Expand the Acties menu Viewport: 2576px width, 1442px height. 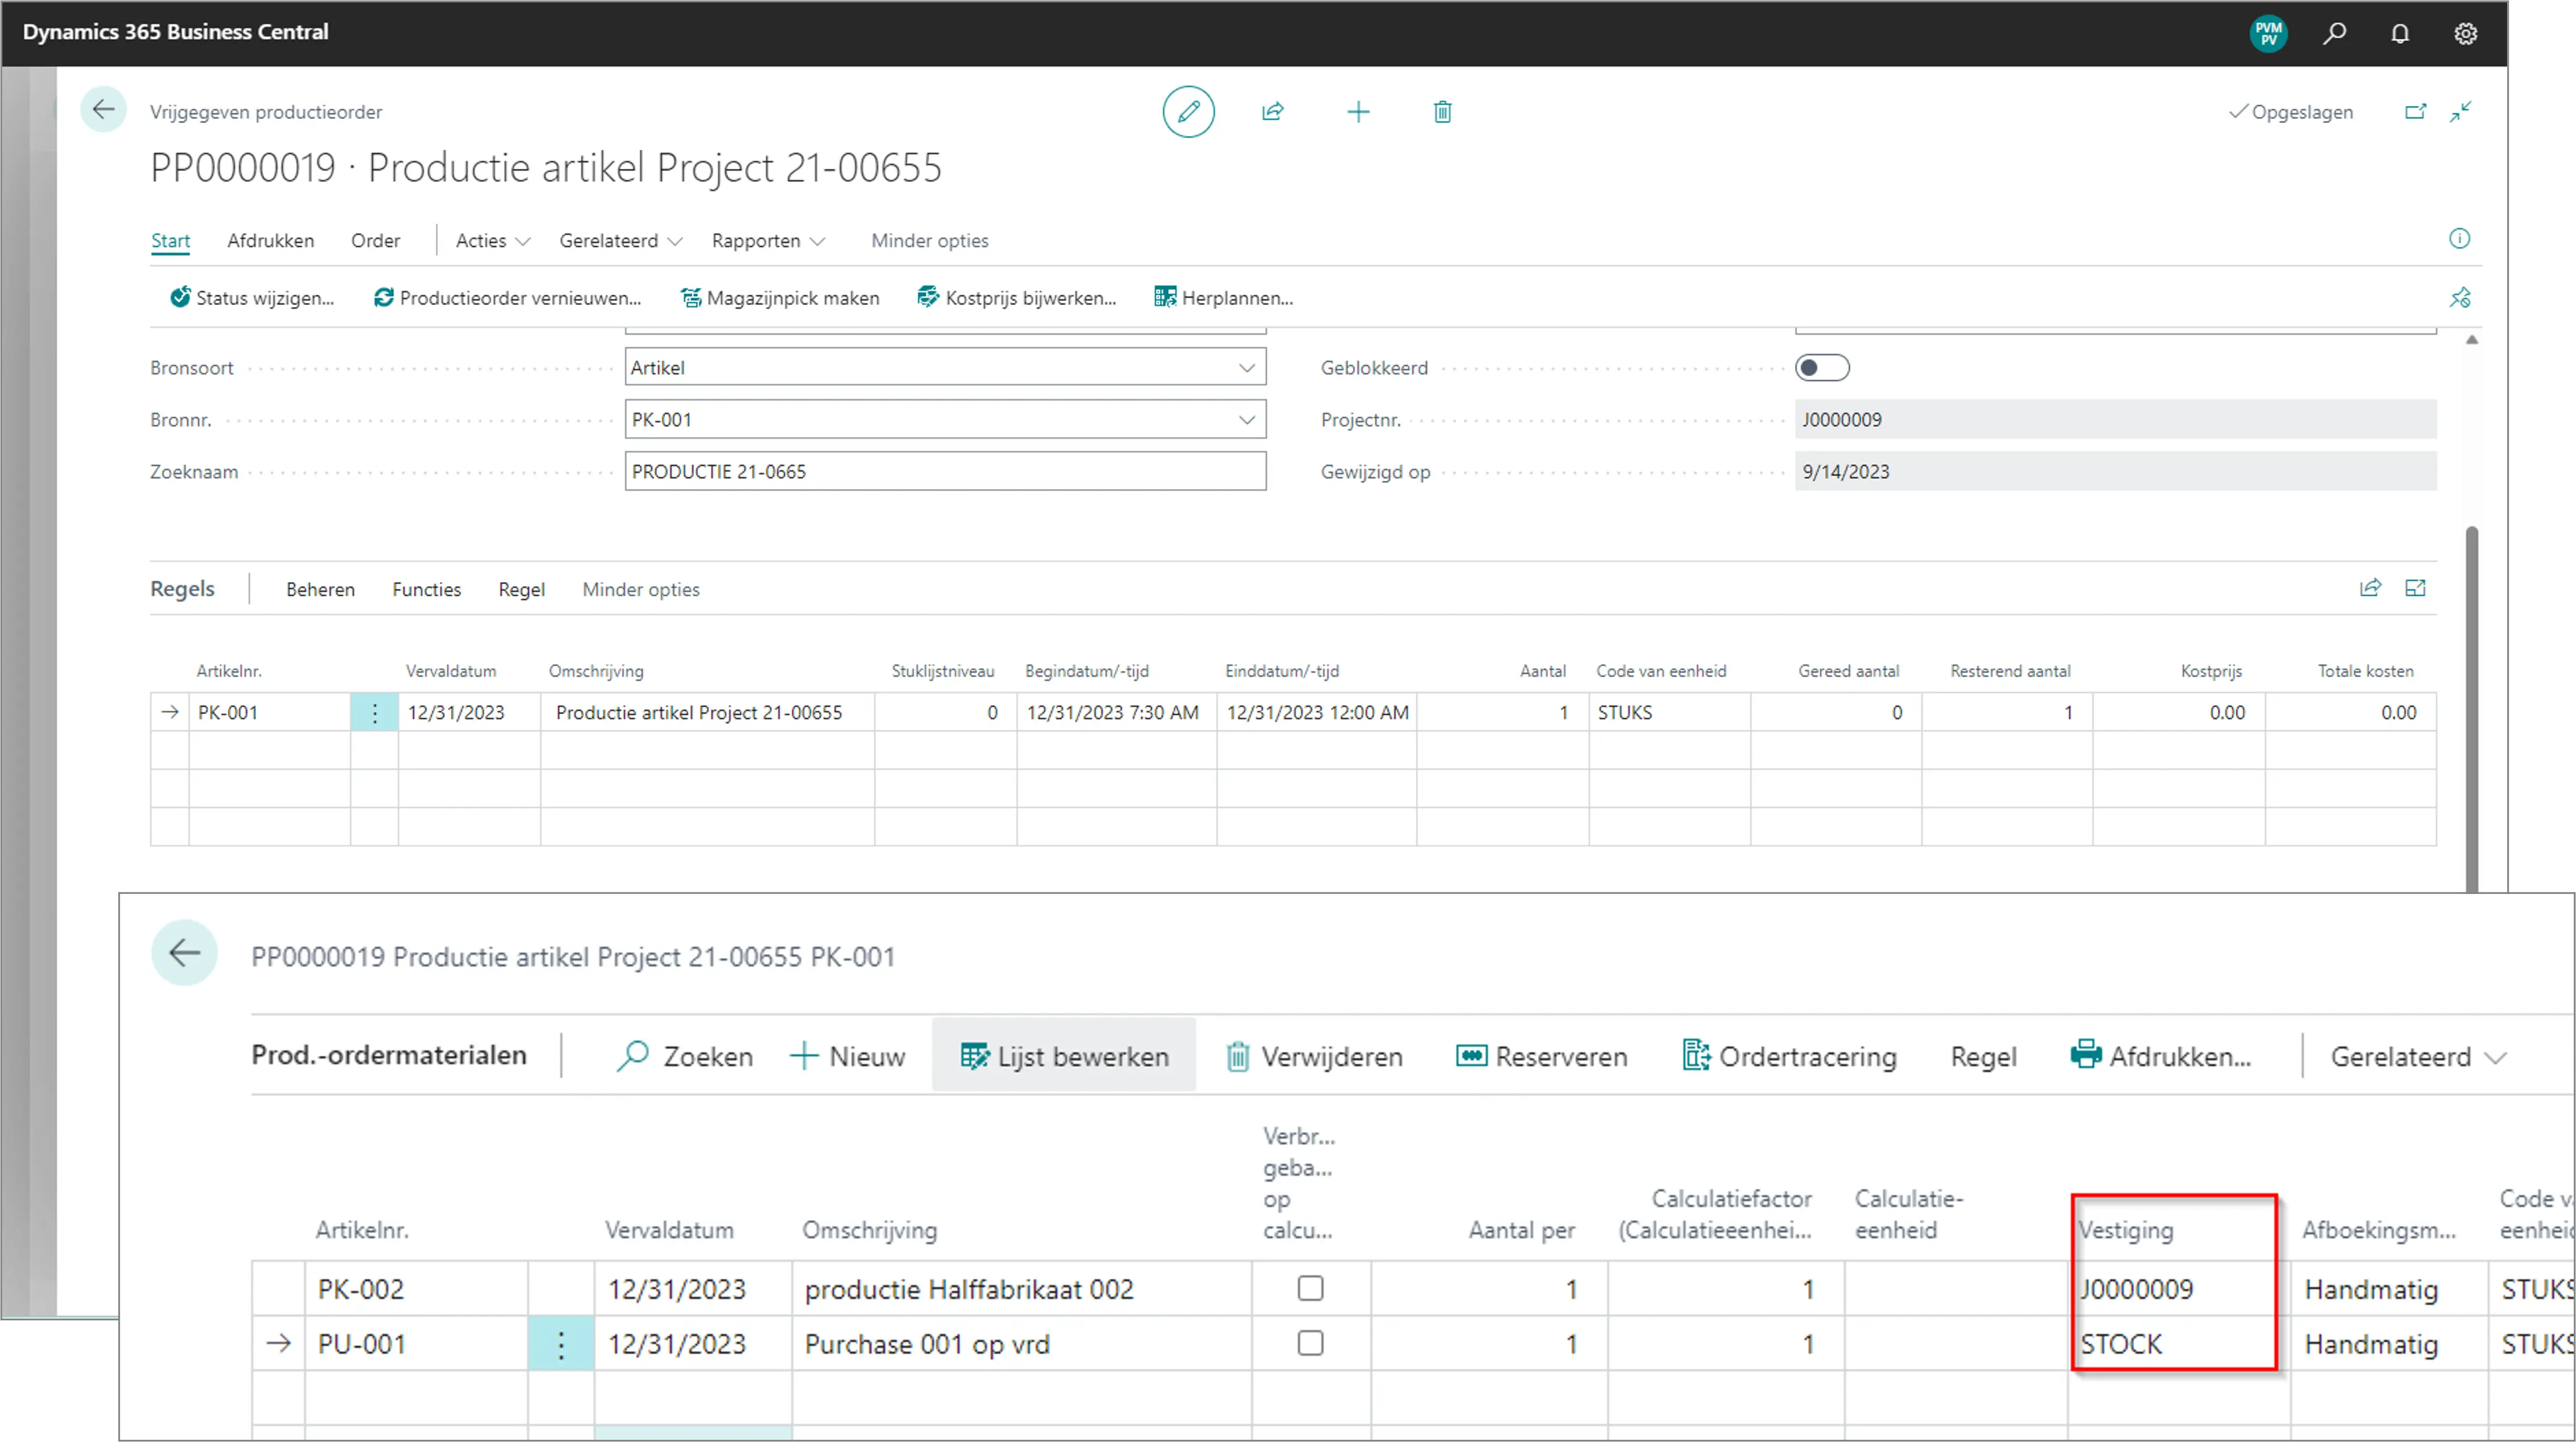(x=493, y=241)
